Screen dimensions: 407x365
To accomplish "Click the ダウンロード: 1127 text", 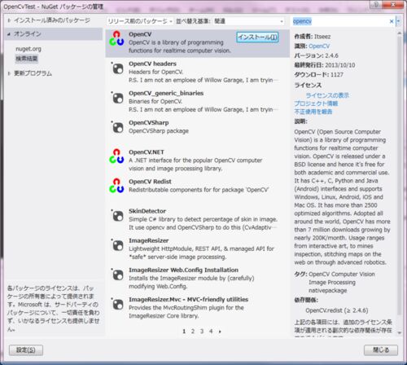I will pos(318,75).
